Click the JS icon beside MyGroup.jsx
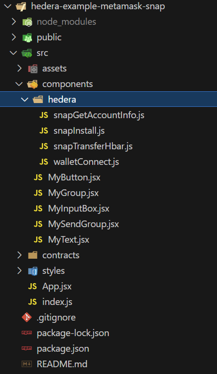217x374 pixels. (x=38, y=193)
